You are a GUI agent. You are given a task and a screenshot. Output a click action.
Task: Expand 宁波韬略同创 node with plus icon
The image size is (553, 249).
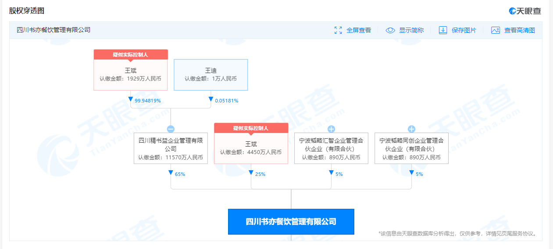411,129
